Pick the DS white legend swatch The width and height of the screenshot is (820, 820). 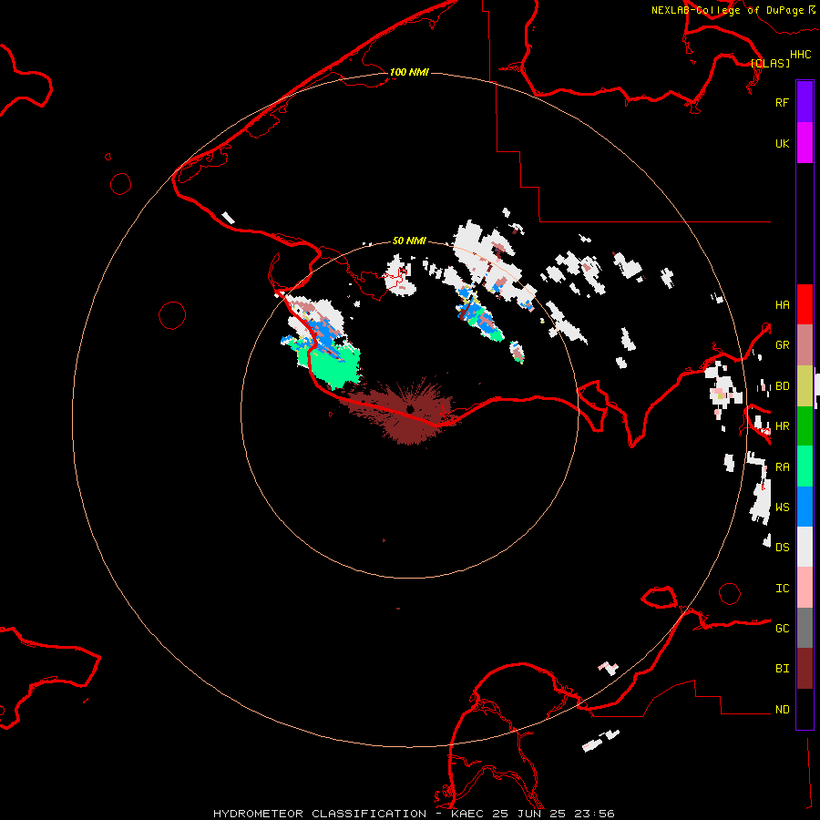coord(805,547)
